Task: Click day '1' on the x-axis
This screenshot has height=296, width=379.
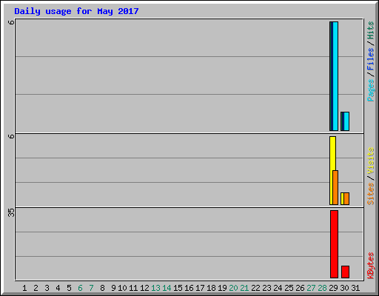Action: (24, 288)
